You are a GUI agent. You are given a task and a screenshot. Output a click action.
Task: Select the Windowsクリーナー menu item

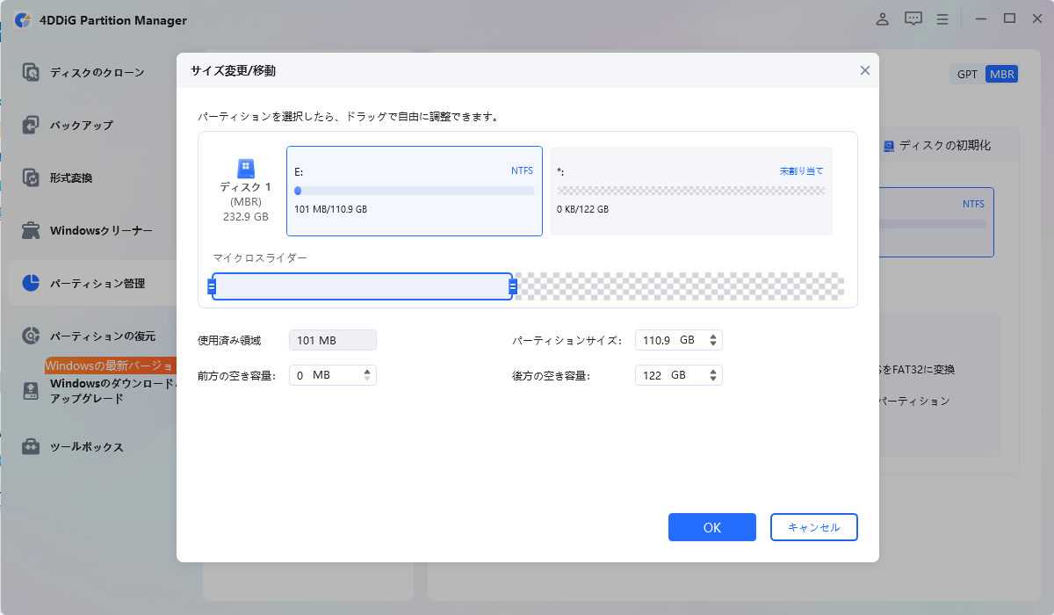[101, 230]
